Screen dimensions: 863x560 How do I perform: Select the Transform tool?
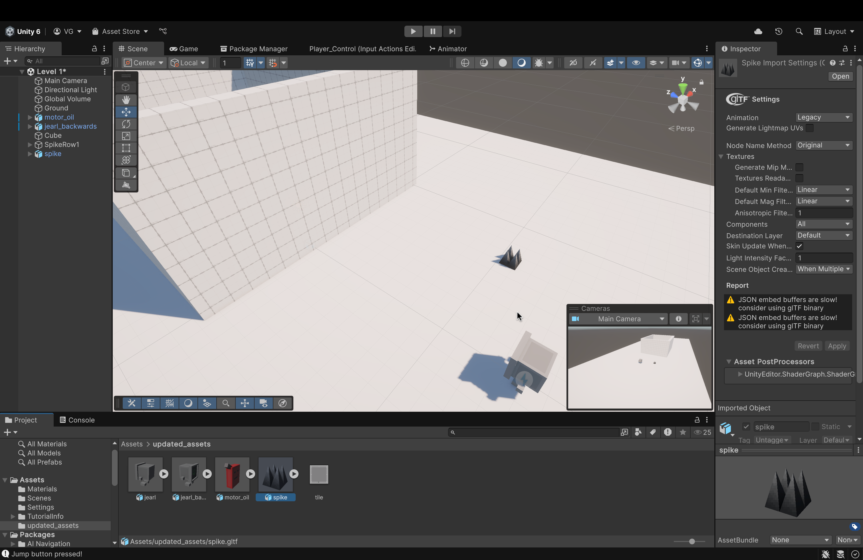(126, 160)
